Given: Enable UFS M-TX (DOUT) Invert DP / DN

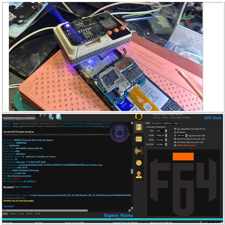Looking at the screenshot, I should click(175, 139).
